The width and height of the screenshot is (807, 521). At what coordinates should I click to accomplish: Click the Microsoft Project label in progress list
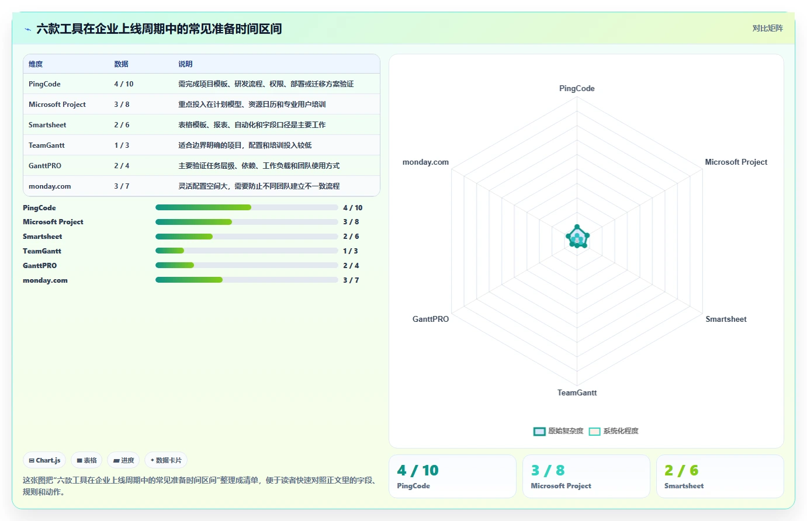[53, 222]
